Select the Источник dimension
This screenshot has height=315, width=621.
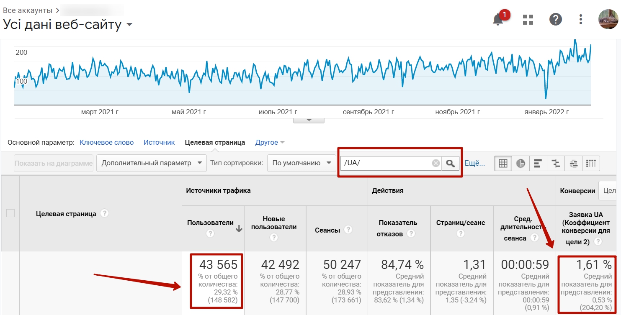(159, 143)
